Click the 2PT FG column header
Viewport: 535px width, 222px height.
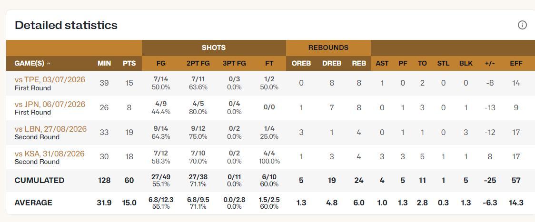point(197,63)
